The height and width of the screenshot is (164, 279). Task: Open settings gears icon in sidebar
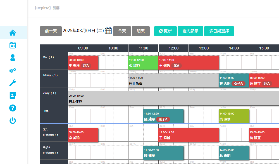click(13, 70)
